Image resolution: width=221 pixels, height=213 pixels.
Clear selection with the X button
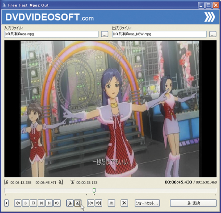pyautogui.click(x=124, y=203)
